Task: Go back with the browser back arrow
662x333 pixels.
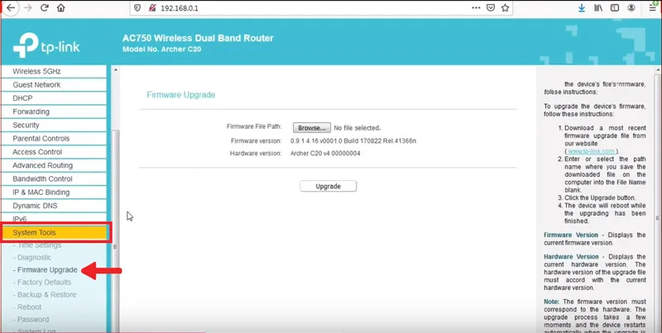Action: click(x=12, y=7)
